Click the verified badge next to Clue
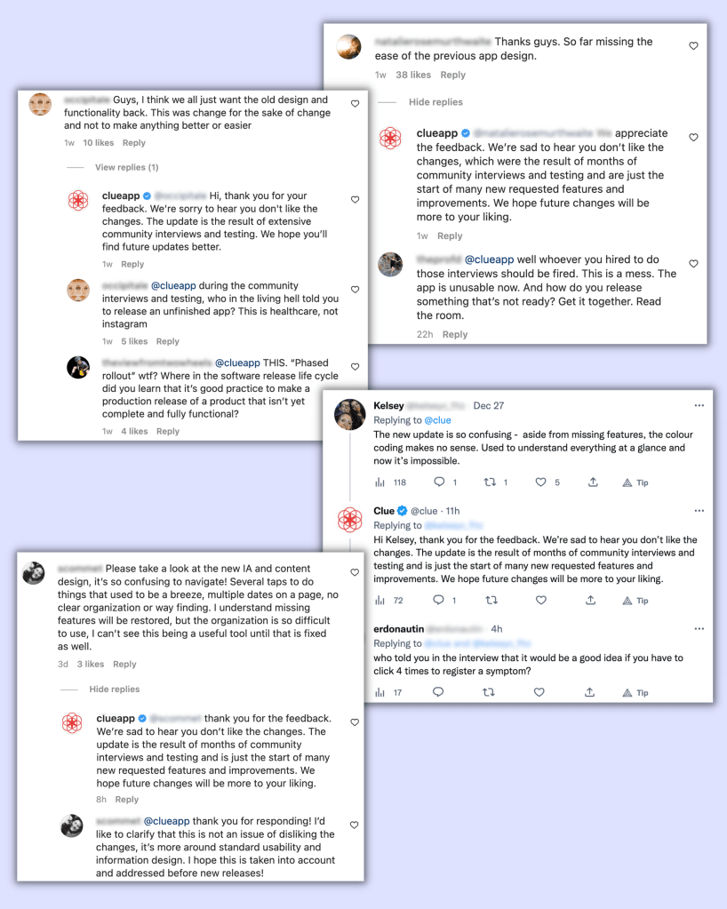This screenshot has height=909, width=727. [401, 509]
